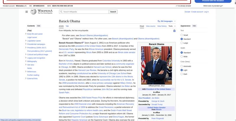This screenshot has height=121, width=236.
Task: Click the magnifier icon in search box
Action: pyautogui.click(x=61, y=12)
